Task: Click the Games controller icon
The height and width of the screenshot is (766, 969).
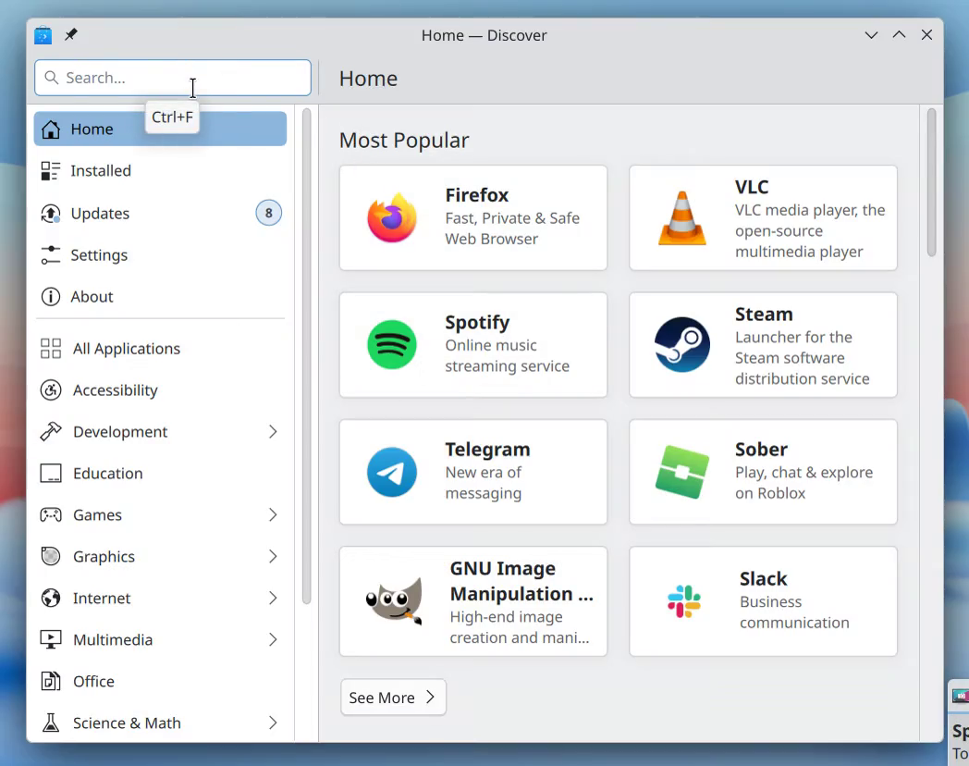Action: (51, 515)
